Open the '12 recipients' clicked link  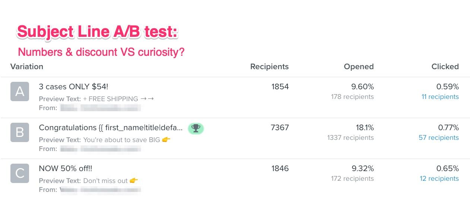coord(439,179)
